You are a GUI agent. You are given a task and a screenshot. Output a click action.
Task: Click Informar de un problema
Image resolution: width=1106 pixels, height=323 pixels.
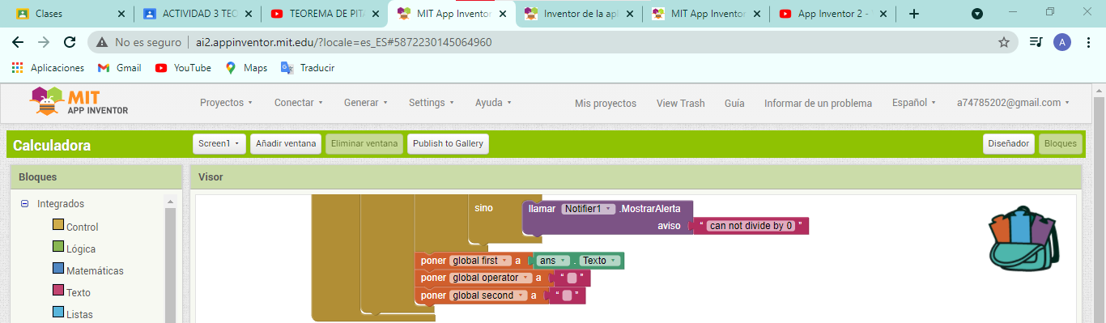point(818,103)
